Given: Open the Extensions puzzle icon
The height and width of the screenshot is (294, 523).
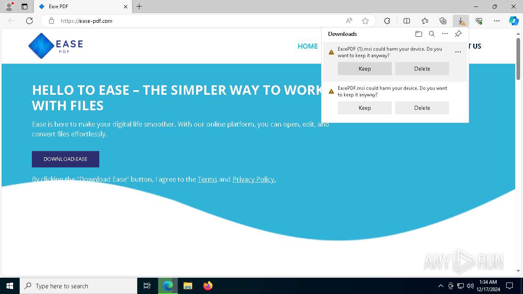Looking at the screenshot, I should [x=387, y=21].
